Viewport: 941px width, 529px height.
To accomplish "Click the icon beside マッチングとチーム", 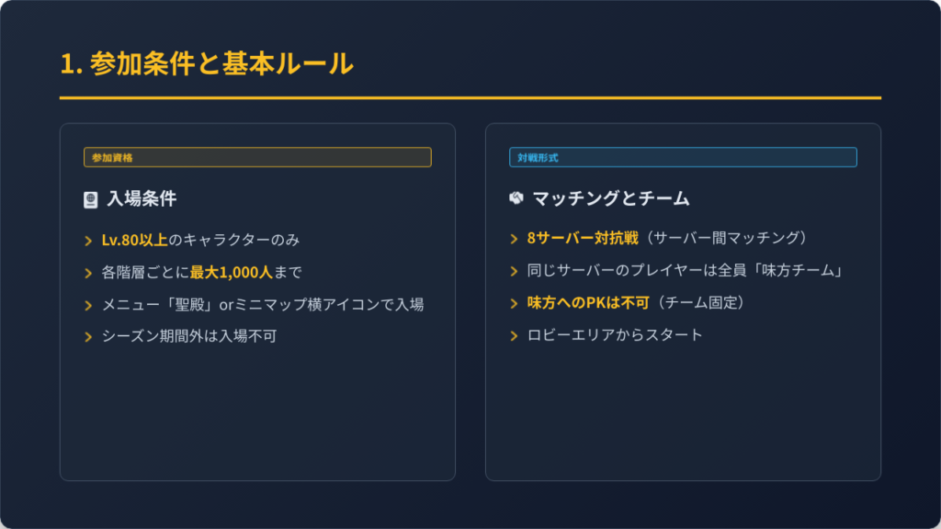I will [x=516, y=198].
